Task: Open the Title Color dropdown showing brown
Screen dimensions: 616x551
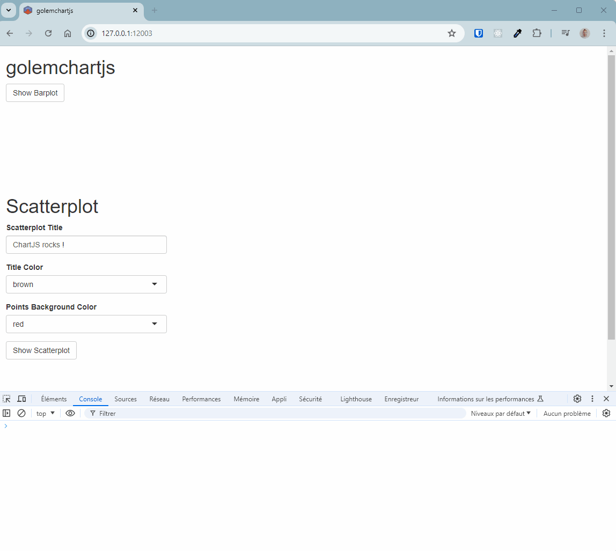Action: click(x=86, y=284)
